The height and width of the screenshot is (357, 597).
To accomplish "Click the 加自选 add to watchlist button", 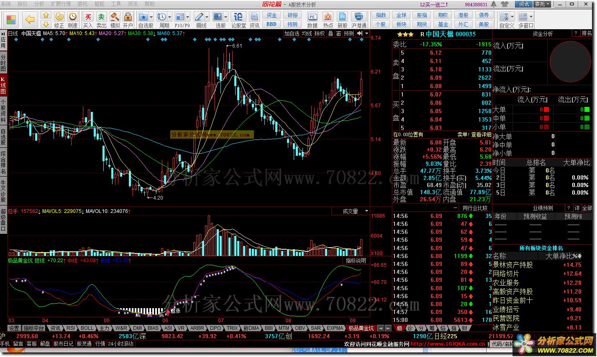I will point(292,33).
